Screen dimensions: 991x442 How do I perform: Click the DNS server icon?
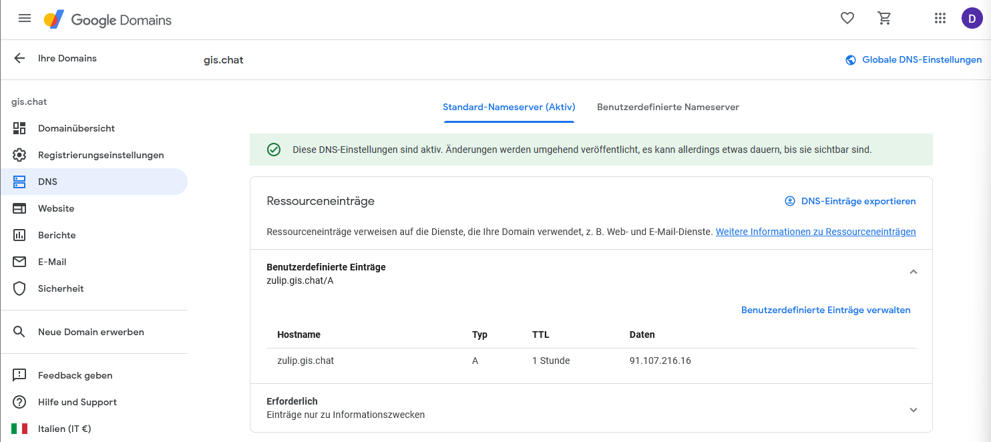tap(19, 182)
